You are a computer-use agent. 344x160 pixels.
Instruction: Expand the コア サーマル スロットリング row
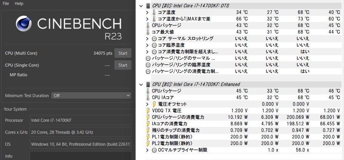147,39
